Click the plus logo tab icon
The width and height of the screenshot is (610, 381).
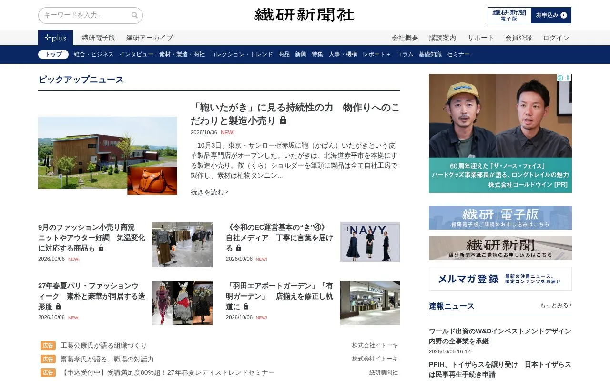click(x=55, y=38)
